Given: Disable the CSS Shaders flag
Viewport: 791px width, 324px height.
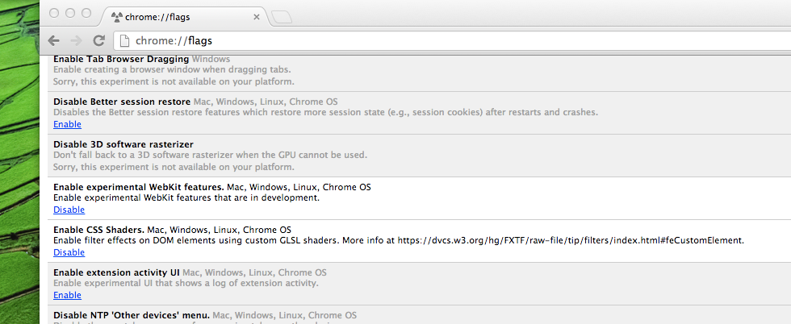Looking at the screenshot, I should (69, 252).
